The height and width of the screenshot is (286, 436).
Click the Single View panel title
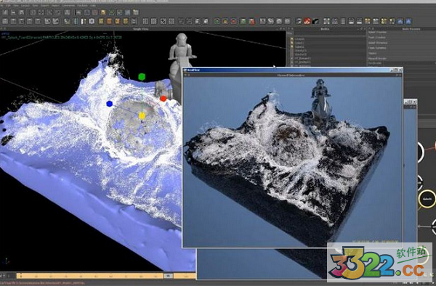pyautogui.click(x=140, y=29)
